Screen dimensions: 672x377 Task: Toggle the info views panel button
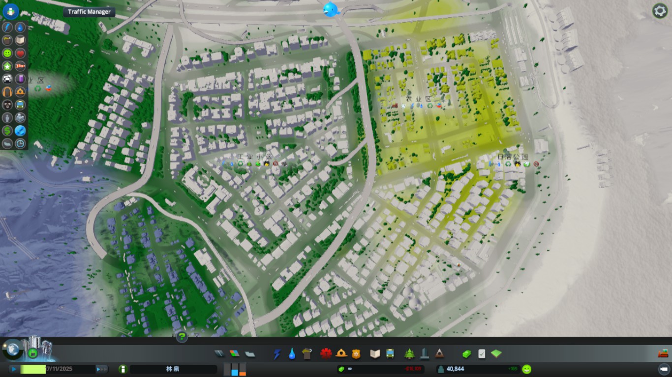pyautogui.click(x=10, y=11)
